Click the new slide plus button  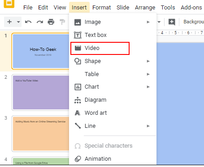click(9, 22)
